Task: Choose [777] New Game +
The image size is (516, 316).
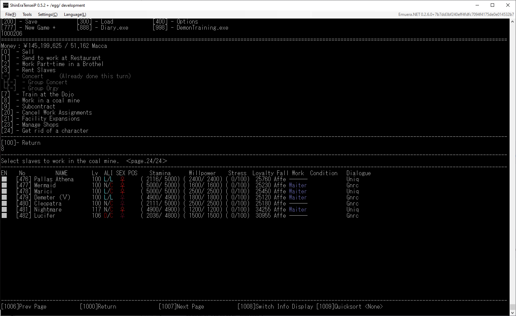Action: point(28,28)
